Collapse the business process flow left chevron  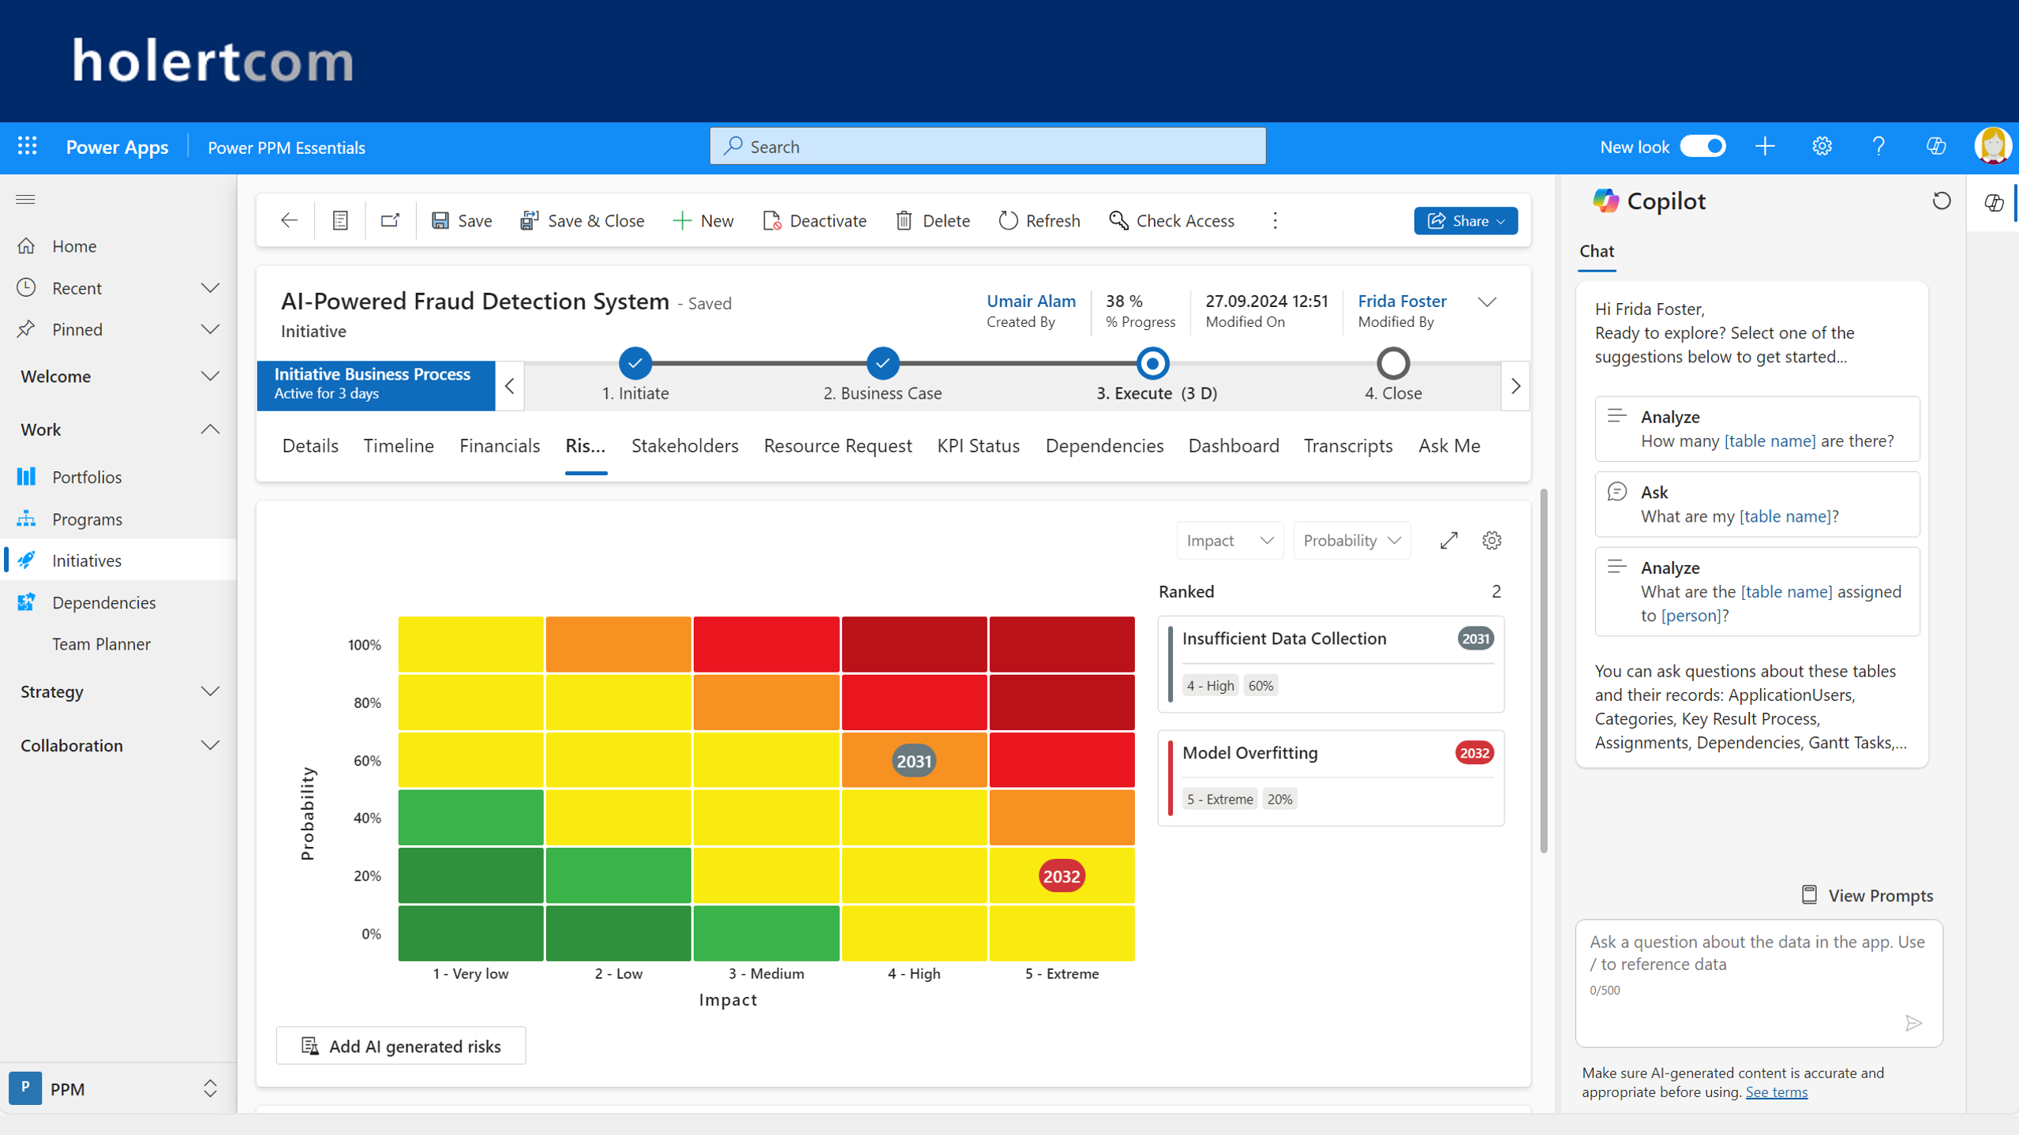(x=510, y=386)
